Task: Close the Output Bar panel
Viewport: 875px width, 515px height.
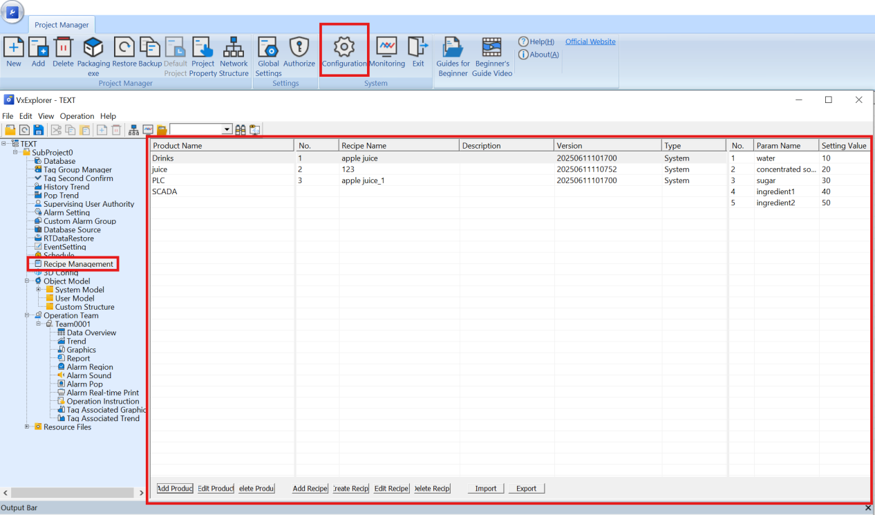Action: click(x=868, y=508)
